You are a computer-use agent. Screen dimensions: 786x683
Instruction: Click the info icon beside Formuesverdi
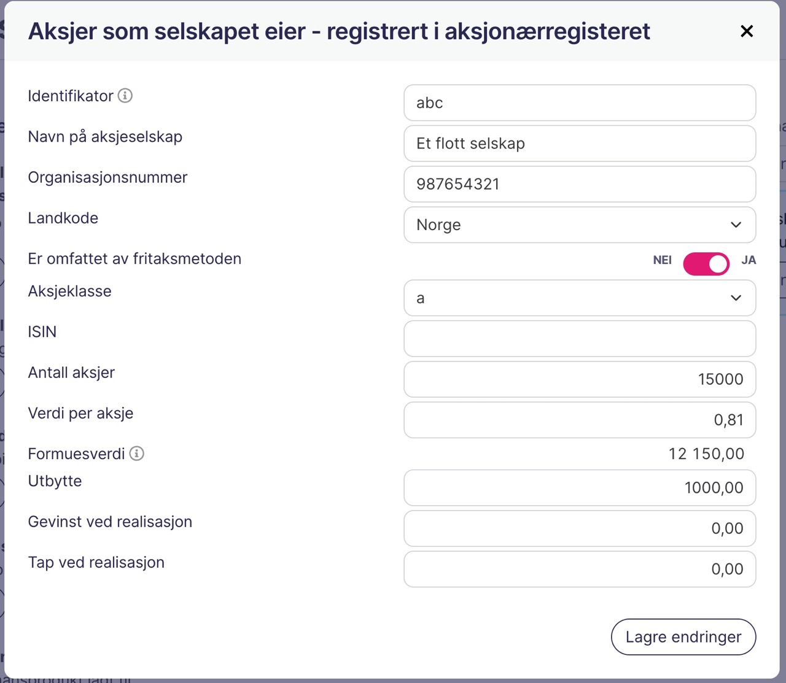click(x=137, y=453)
